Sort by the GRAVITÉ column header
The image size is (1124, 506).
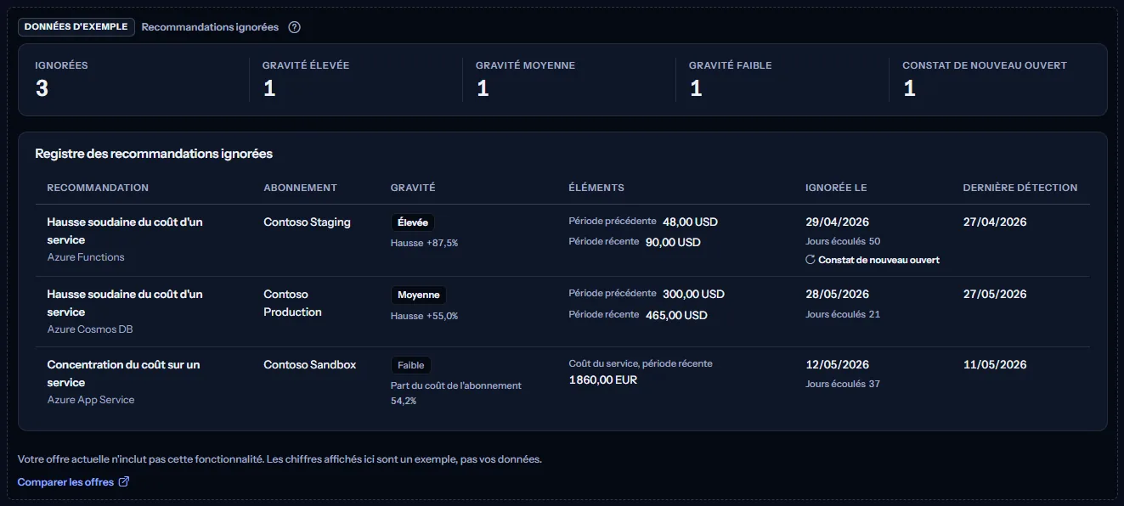[x=413, y=188]
